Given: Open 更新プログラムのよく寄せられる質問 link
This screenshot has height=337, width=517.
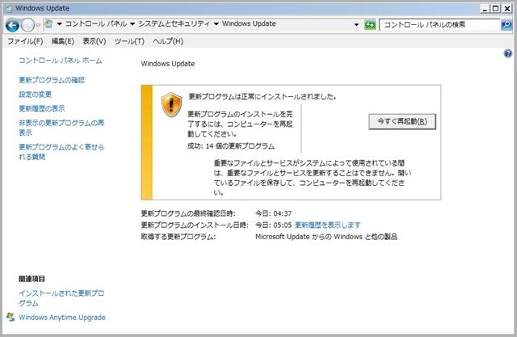Looking at the screenshot, I should point(61,152).
